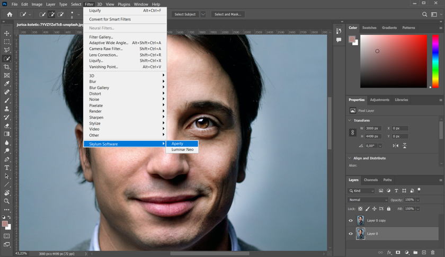Select the Crop tool
The height and width of the screenshot is (257, 445).
[7, 67]
